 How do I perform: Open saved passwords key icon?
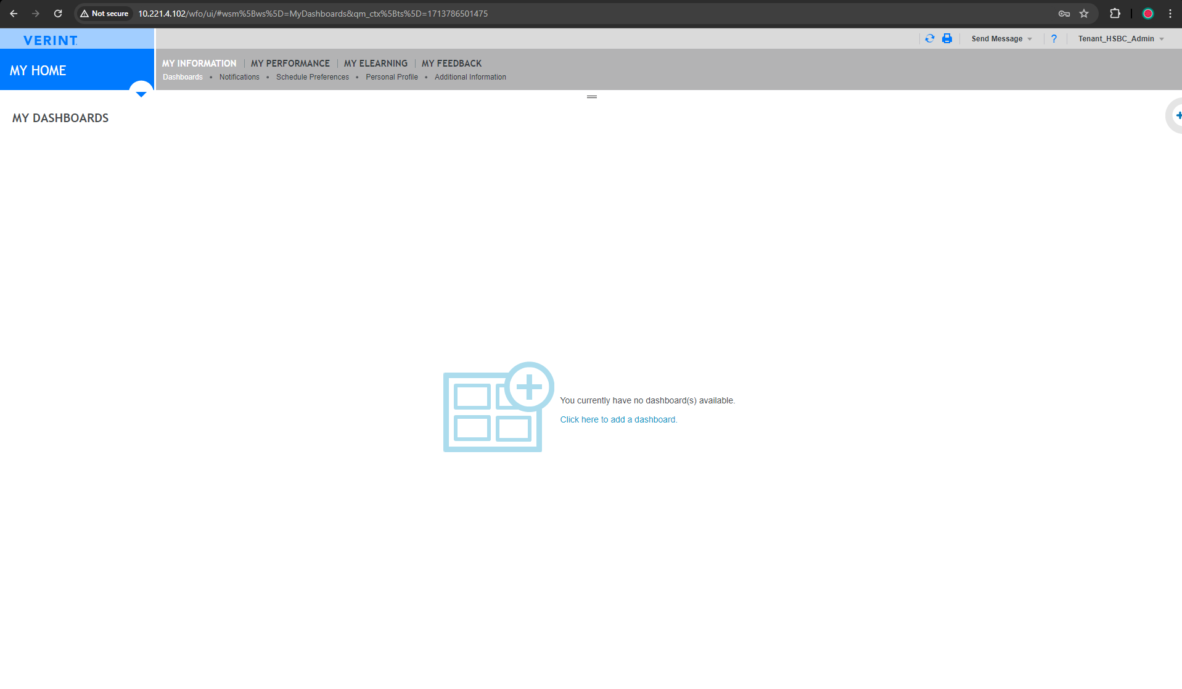(x=1064, y=14)
